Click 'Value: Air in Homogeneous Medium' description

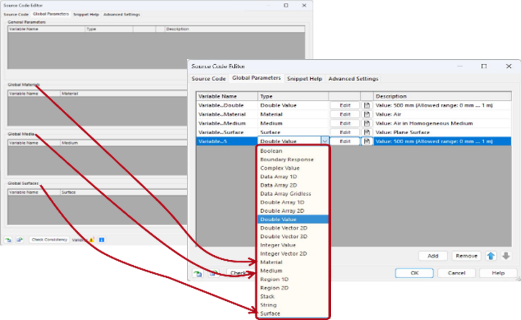442,123
